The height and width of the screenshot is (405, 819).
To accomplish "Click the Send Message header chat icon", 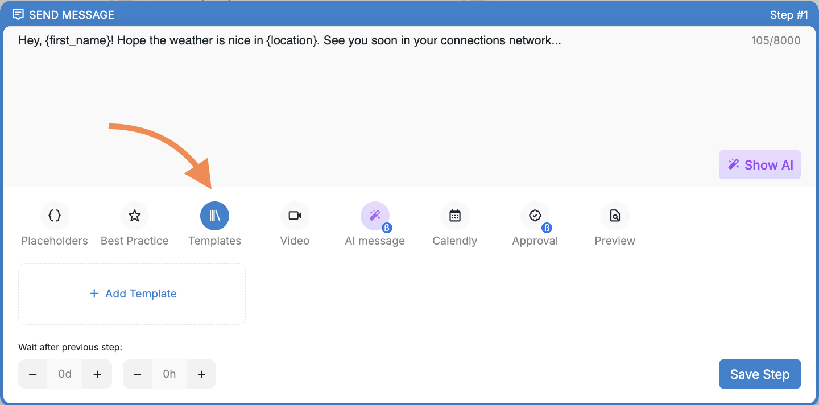I will 18,15.
